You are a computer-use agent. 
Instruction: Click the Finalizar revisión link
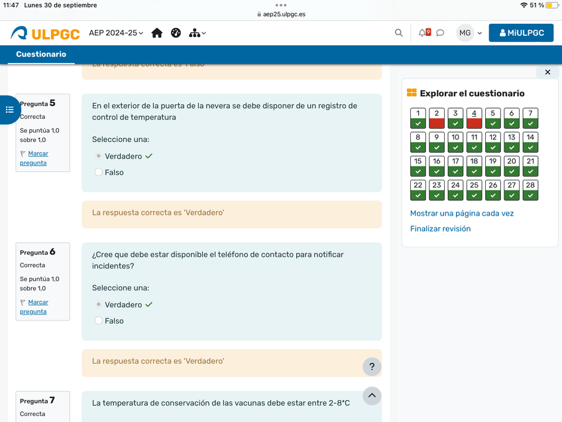click(x=440, y=229)
